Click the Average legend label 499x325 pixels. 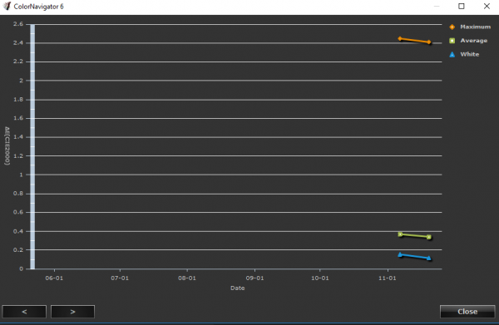(473, 41)
